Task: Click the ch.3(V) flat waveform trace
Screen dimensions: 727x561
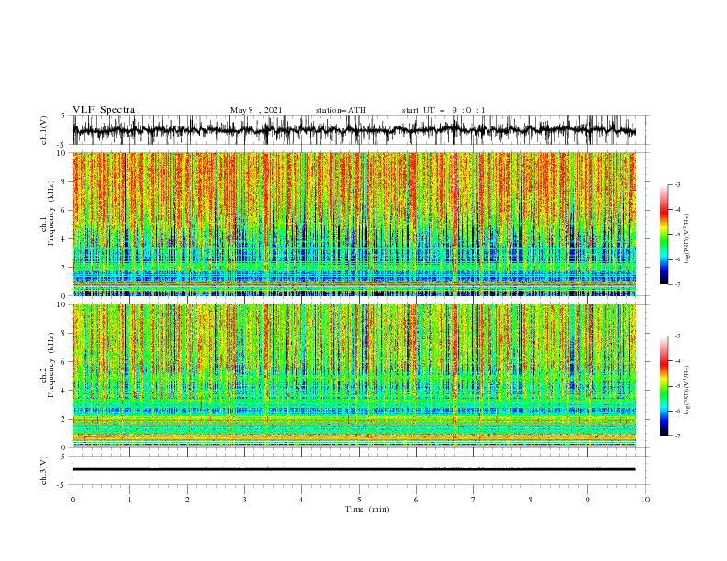Action: pyautogui.click(x=354, y=469)
